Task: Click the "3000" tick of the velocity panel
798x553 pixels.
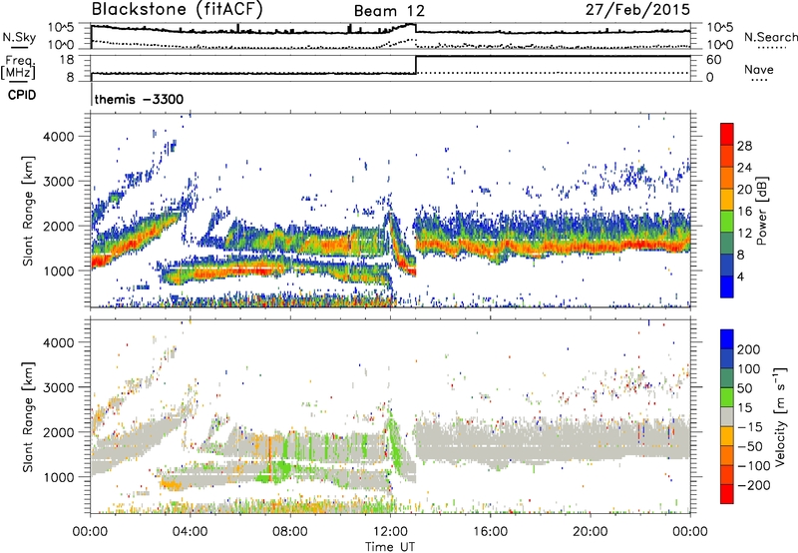Action: 59,387
